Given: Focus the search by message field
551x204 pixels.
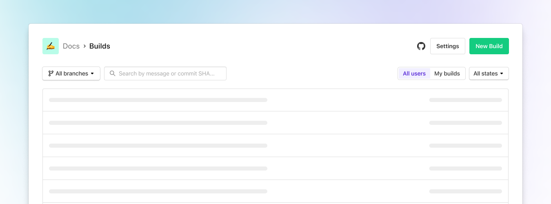Looking at the screenshot, I should pos(171,73).
